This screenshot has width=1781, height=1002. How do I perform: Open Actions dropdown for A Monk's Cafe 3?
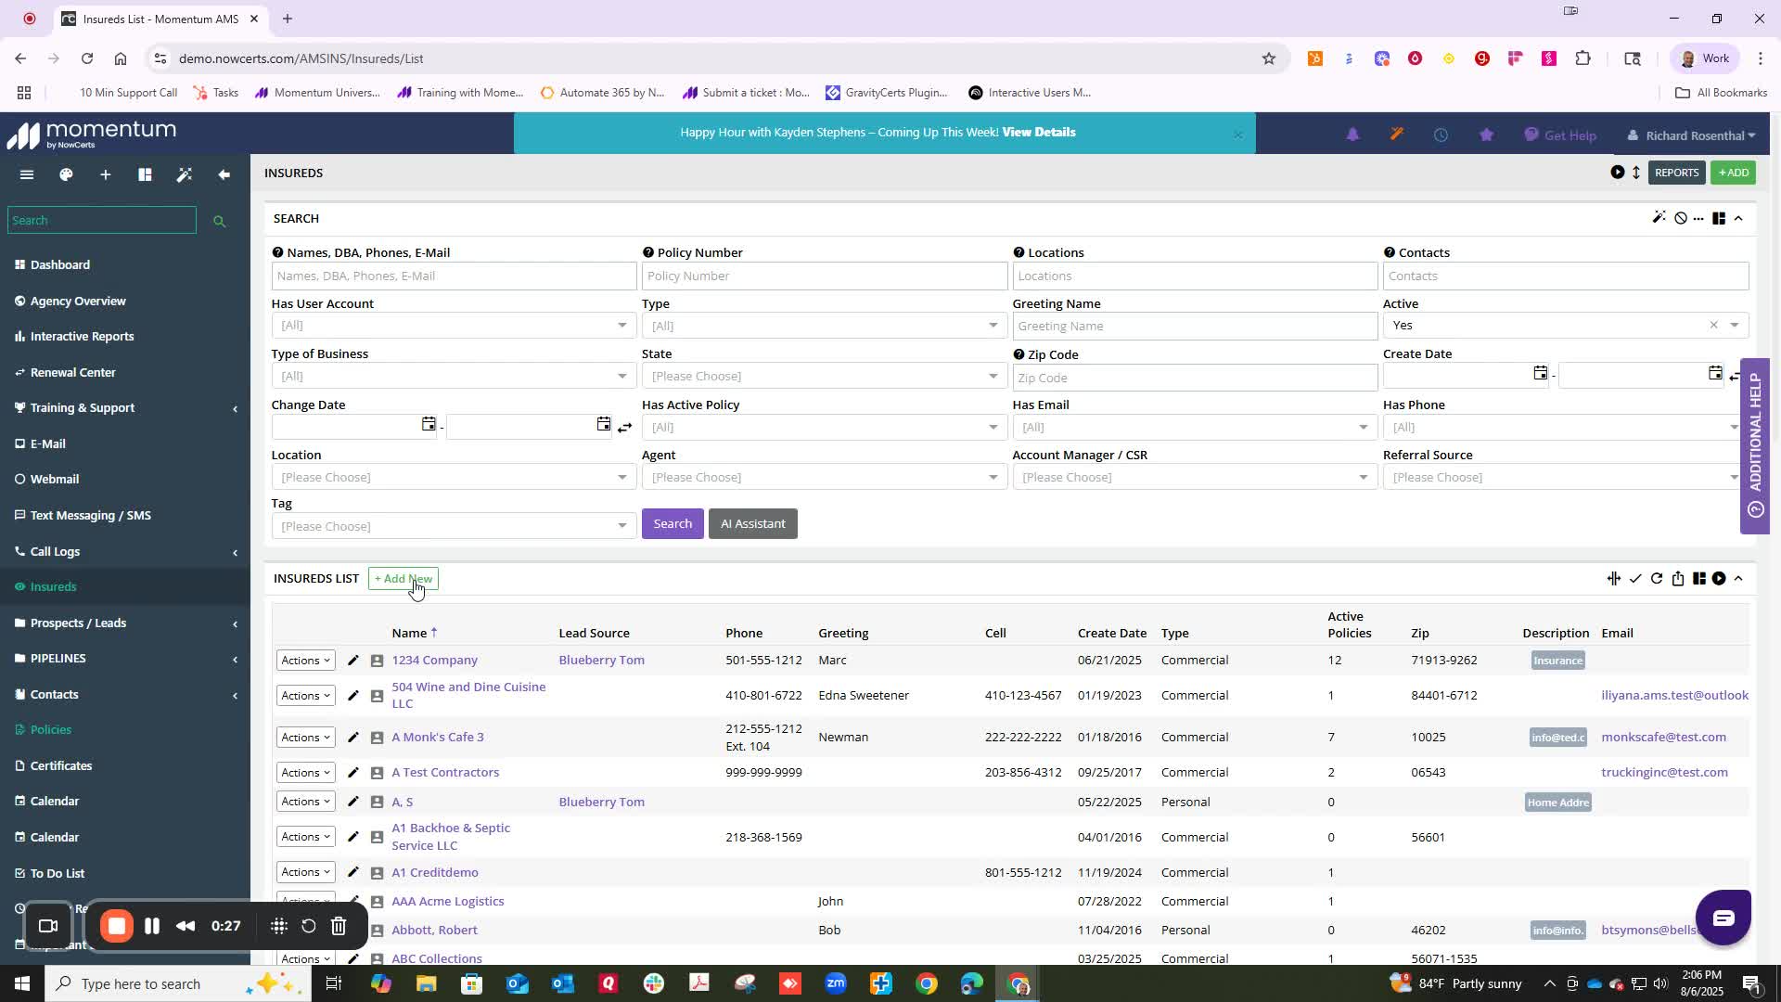tap(305, 738)
